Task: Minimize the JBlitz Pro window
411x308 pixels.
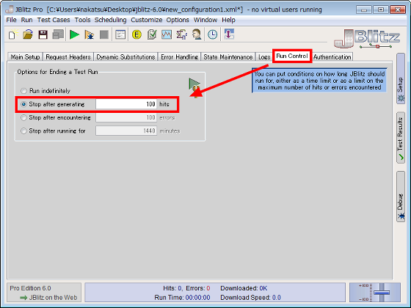Action: tap(364, 10)
